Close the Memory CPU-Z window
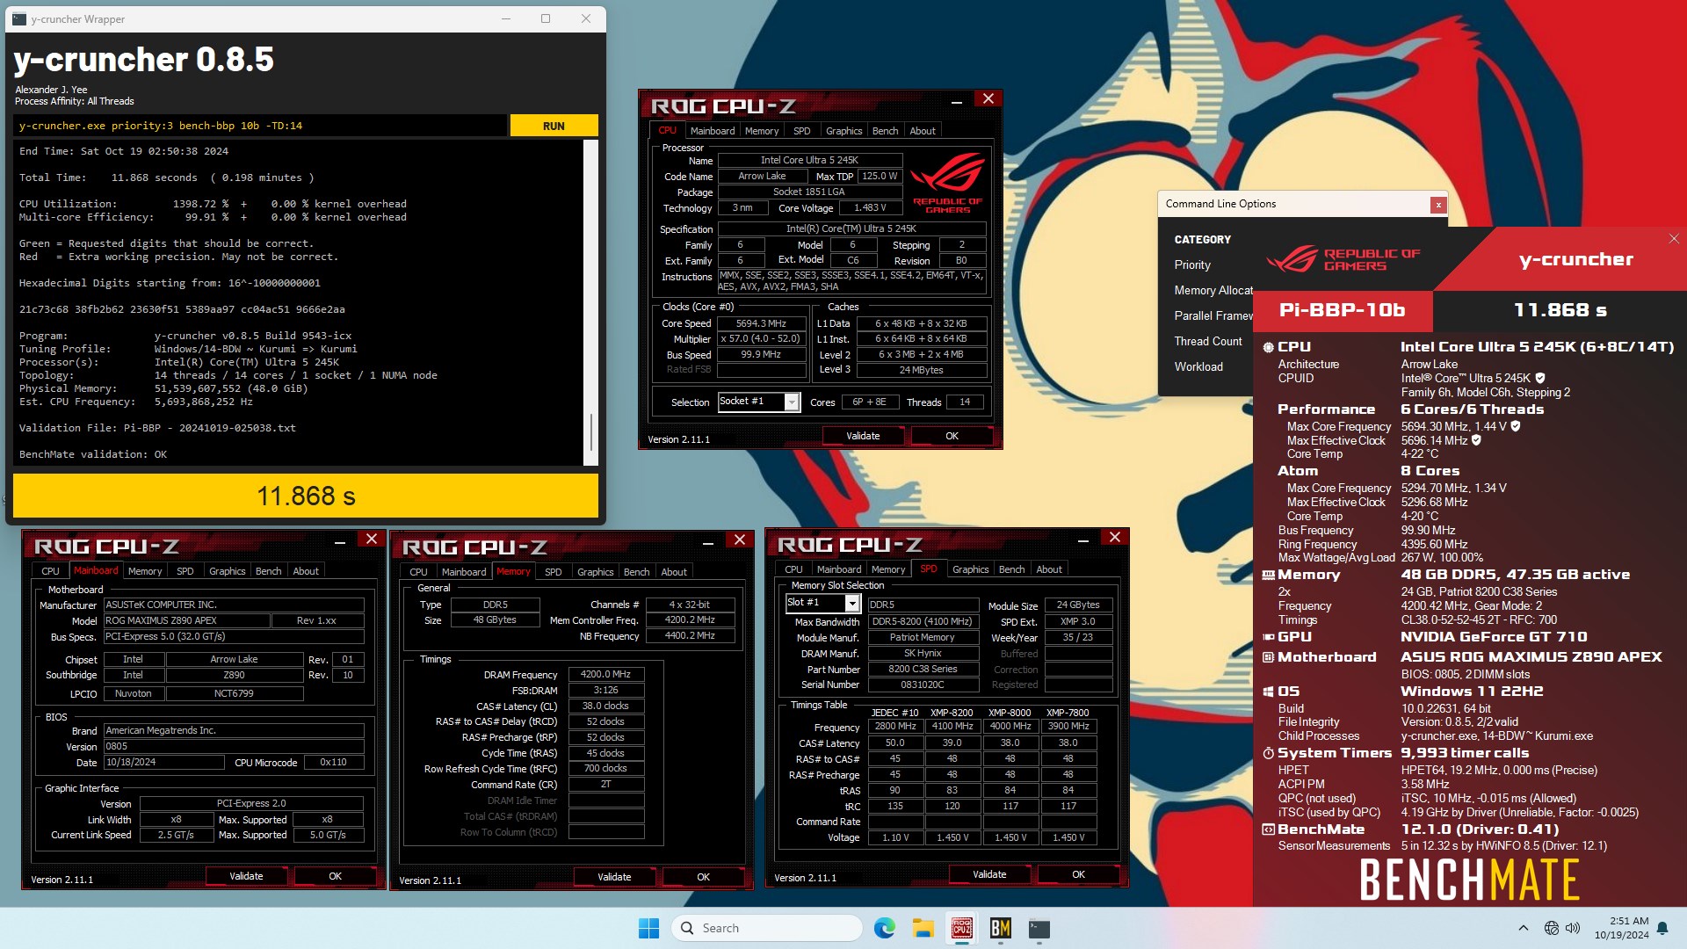Viewport: 1687px width, 949px height. click(x=740, y=540)
